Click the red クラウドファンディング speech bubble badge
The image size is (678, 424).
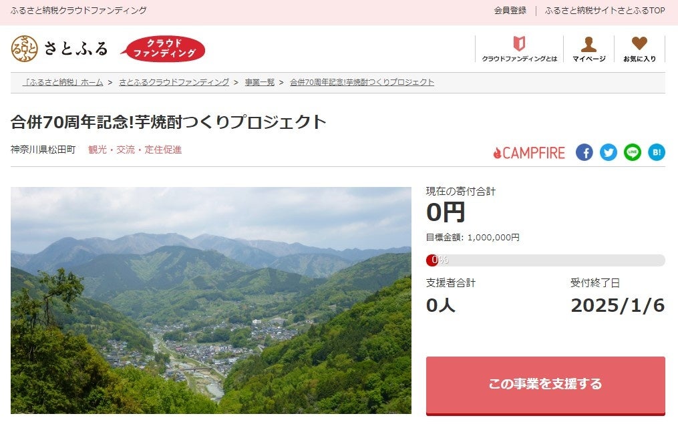click(163, 48)
